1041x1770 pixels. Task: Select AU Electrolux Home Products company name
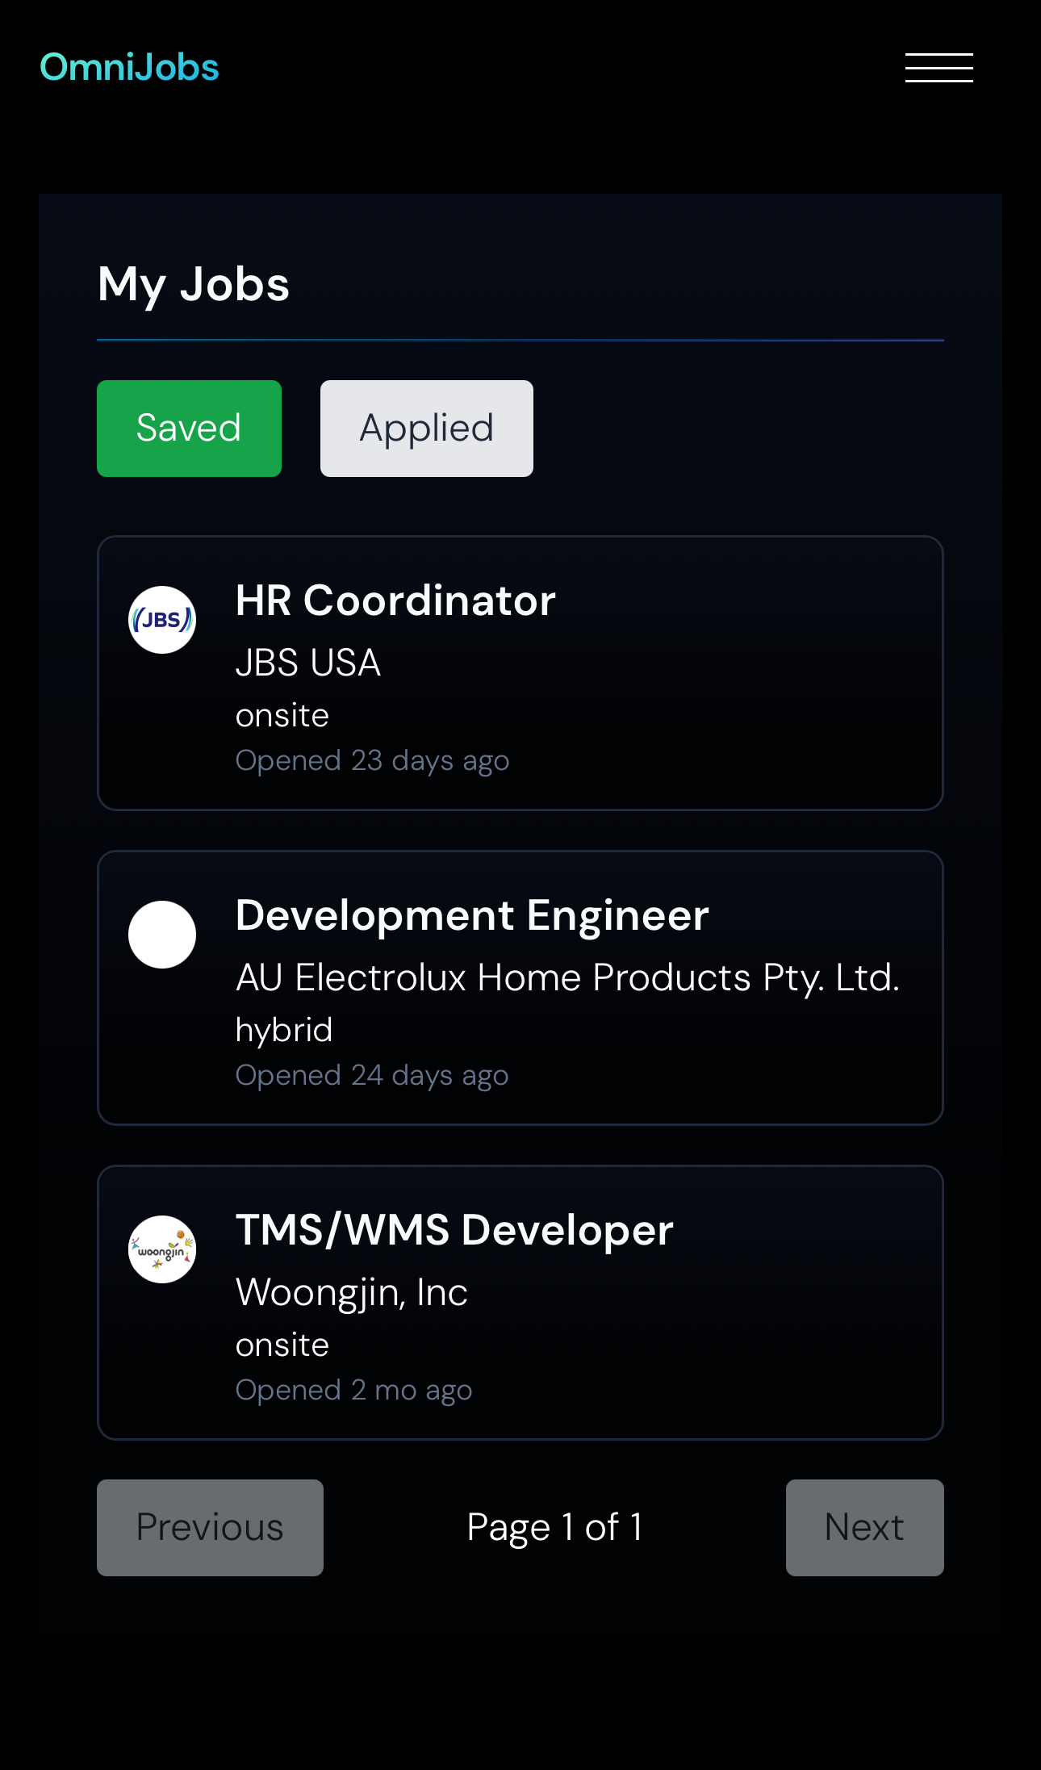[x=567, y=977]
